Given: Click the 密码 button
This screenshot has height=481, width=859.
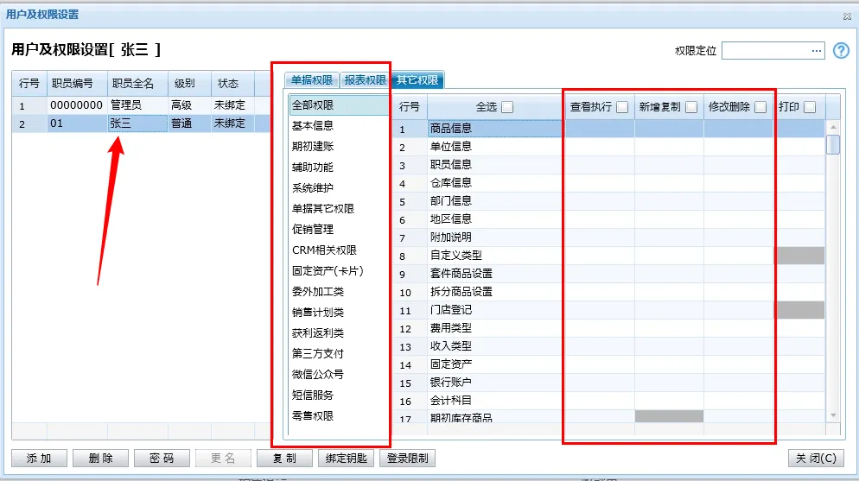Looking at the screenshot, I should click(162, 458).
